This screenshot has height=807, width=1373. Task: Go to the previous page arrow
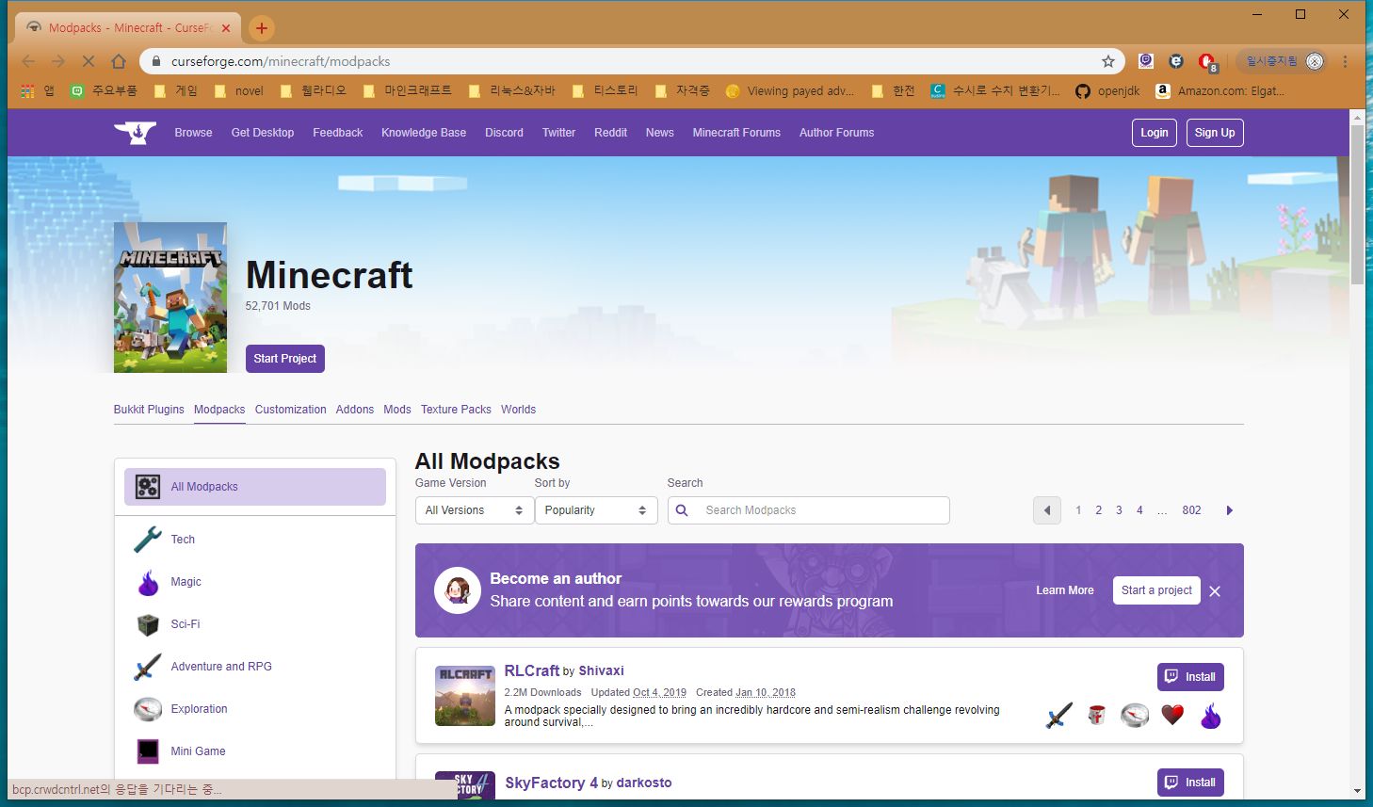point(1047,510)
